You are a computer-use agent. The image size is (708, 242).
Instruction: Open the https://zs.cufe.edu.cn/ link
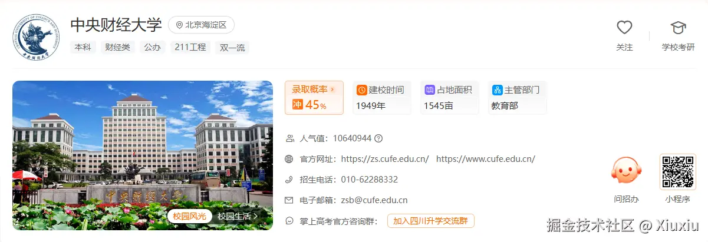click(x=385, y=159)
